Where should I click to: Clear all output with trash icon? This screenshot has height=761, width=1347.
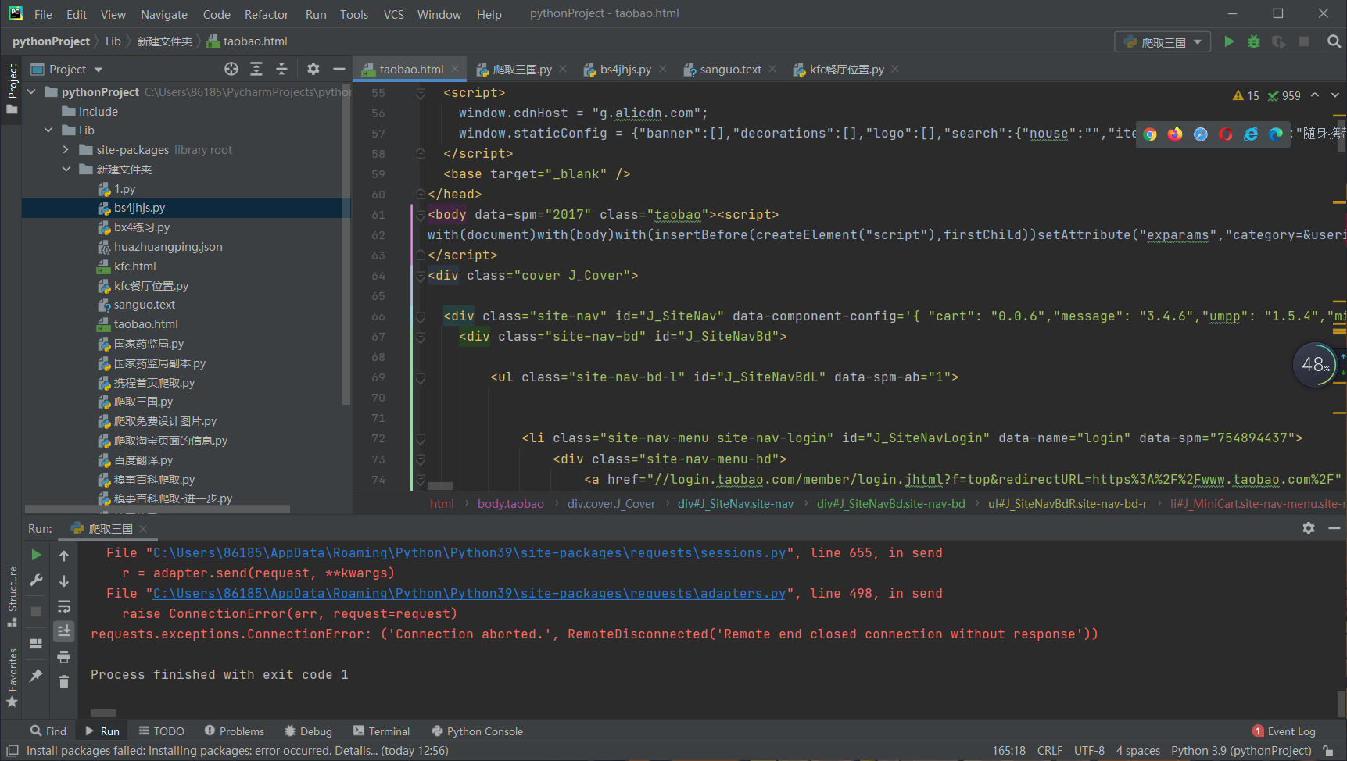(64, 682)
